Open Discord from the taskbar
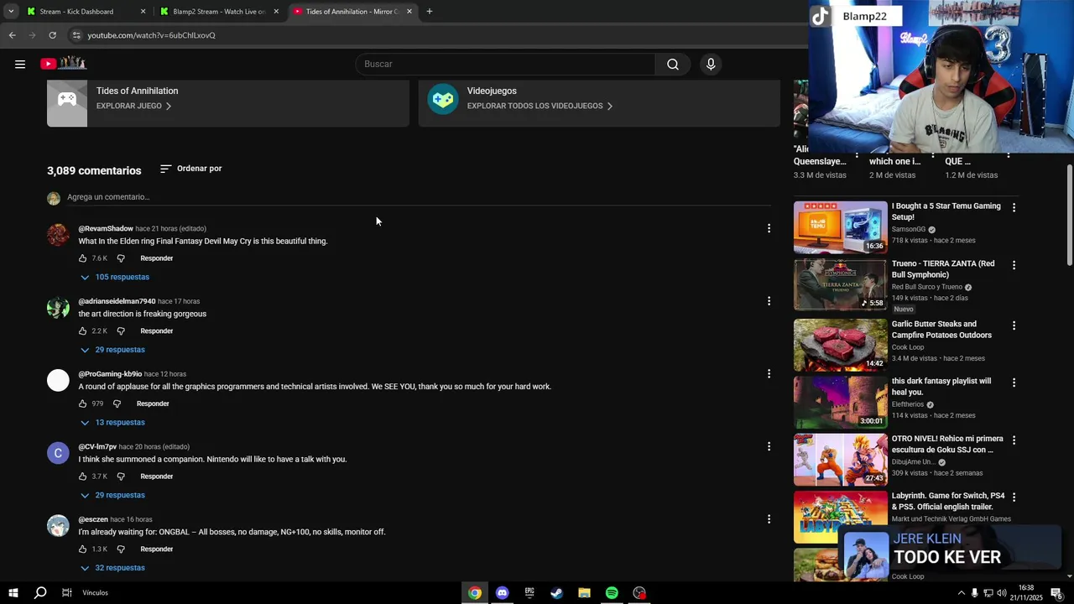The height and width of the screenshot is (604, 1074). [x=502, y=593]
